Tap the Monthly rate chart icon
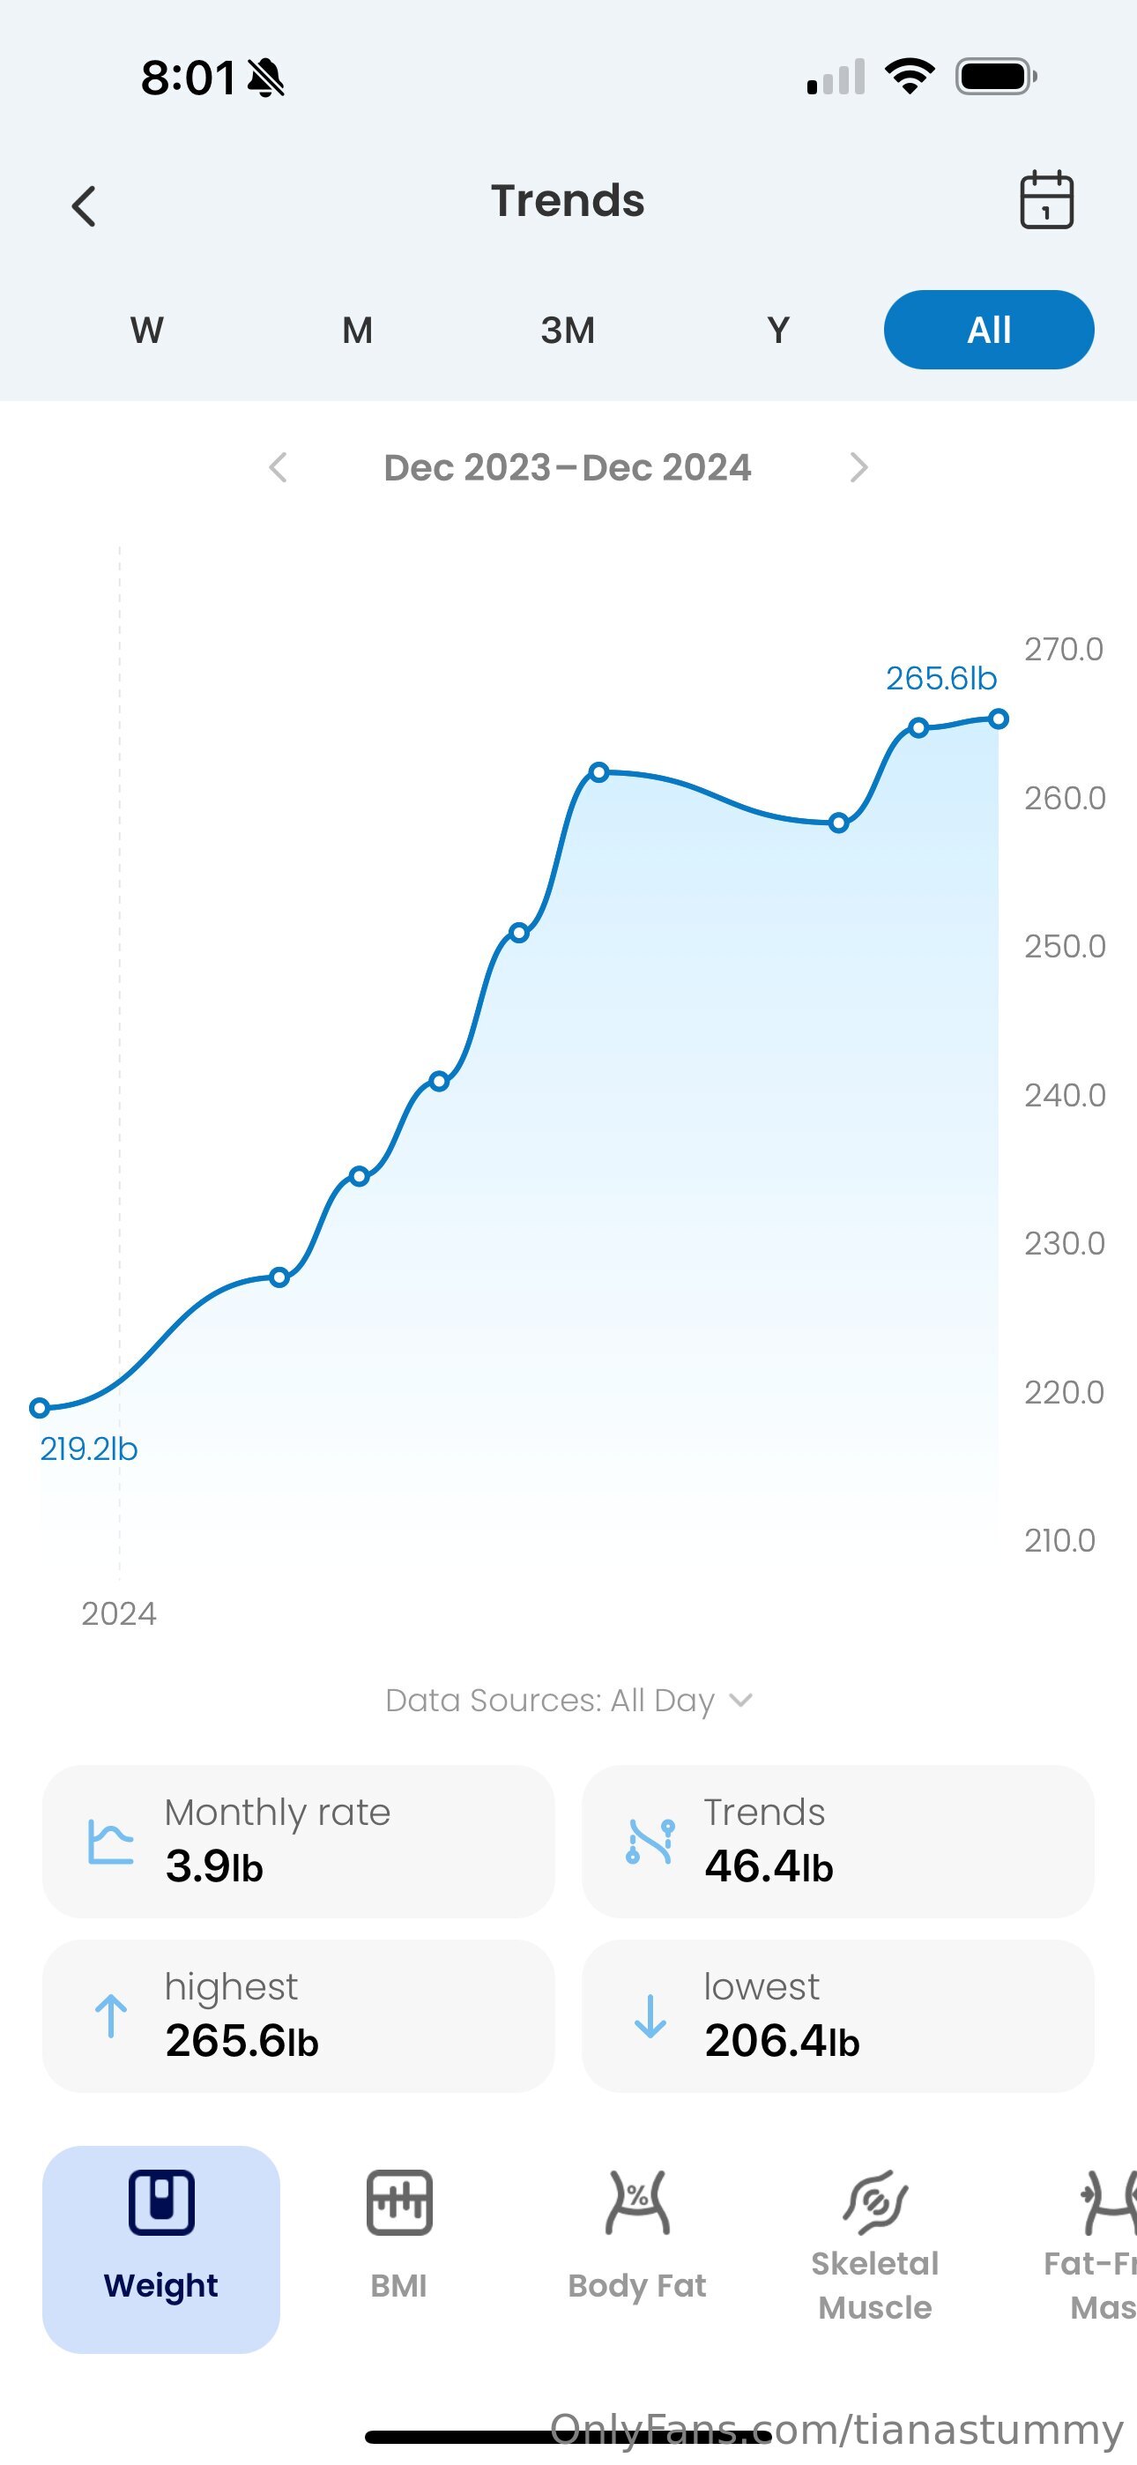This screenshot has width=1137, height=2465. click(x=111, y=1841)
